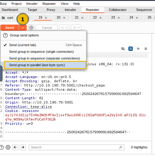155x156 pixels.
Task: Close Repeater tab 22
Action: tap(100, 18)
